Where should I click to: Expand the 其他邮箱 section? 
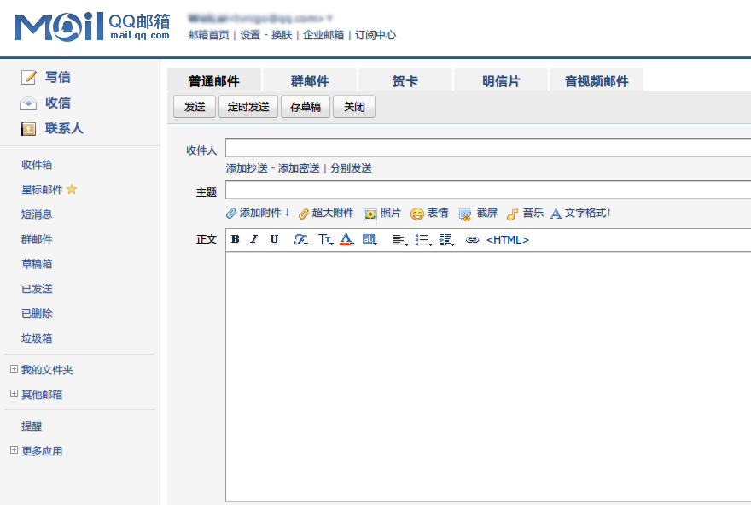(x=13, y=394)
